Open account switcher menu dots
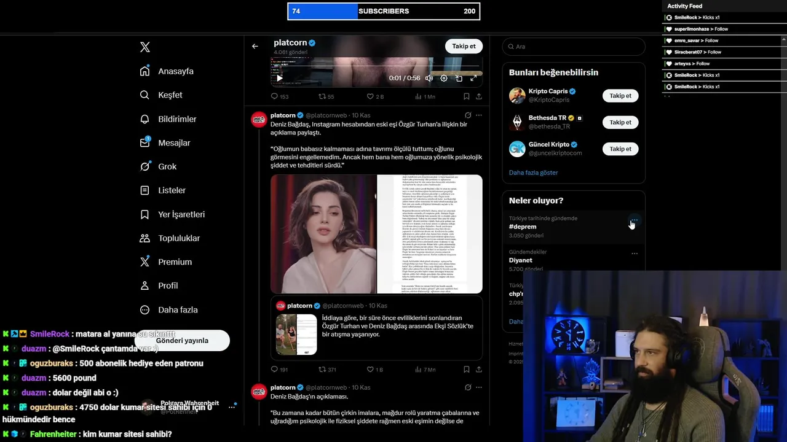Image resolution: width=787 pixels, height=442 pixels. 232,406
